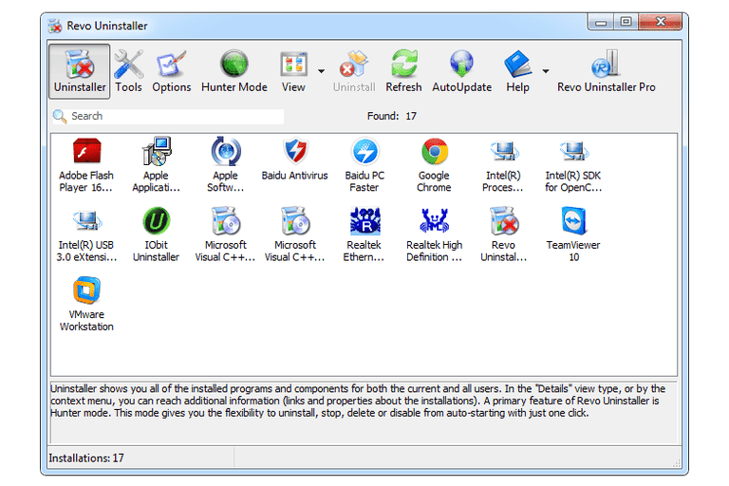Select the first Microsoft Visual C++ entry

[226, 234]
